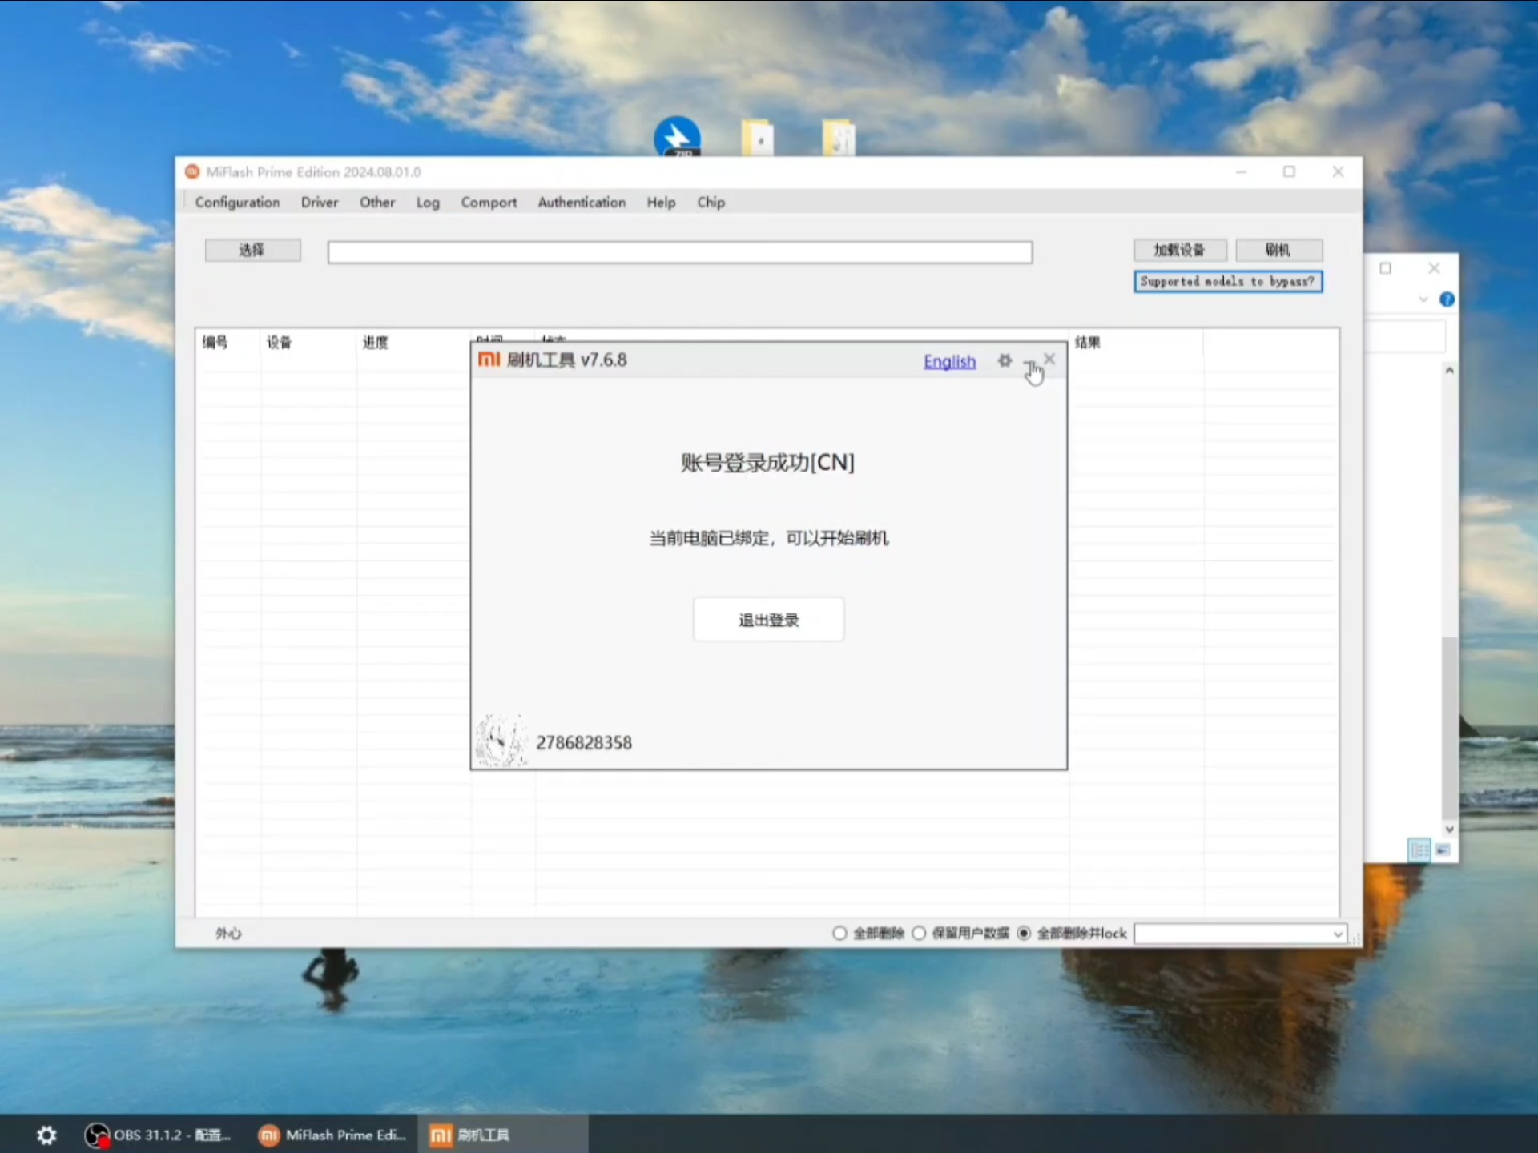Click the 外心 status text at bottom left

pos(228,934)
